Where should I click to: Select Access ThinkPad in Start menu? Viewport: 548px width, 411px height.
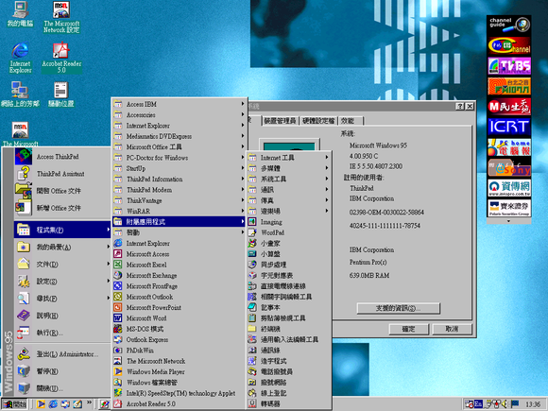pyautogui.click(x=62, y=157)
